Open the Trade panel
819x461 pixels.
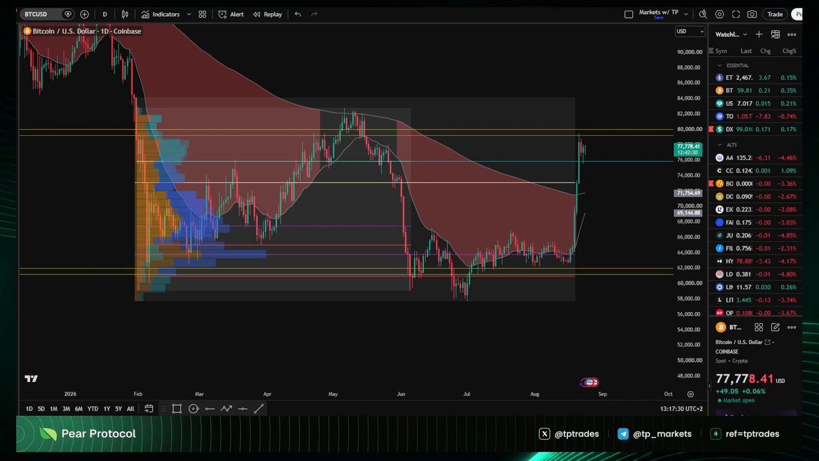point(775,14)
